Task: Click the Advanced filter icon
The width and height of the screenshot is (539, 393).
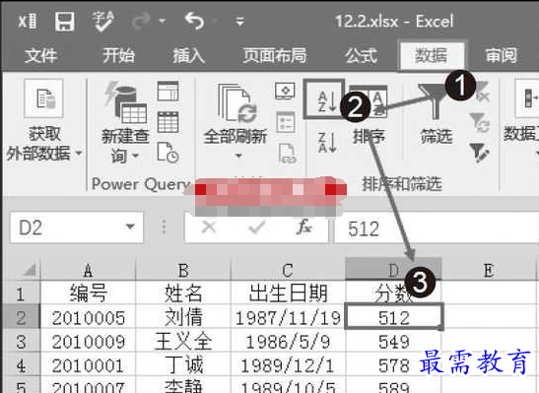Action: tap(480, 153)
